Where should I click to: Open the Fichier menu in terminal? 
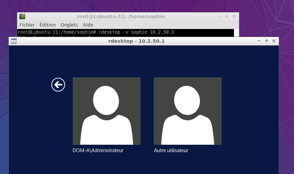27,25
